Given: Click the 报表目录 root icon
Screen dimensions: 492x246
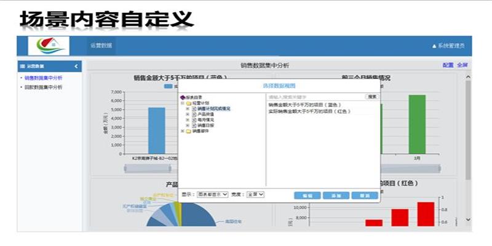Looking at the screenshot, I should pos(182,98).
